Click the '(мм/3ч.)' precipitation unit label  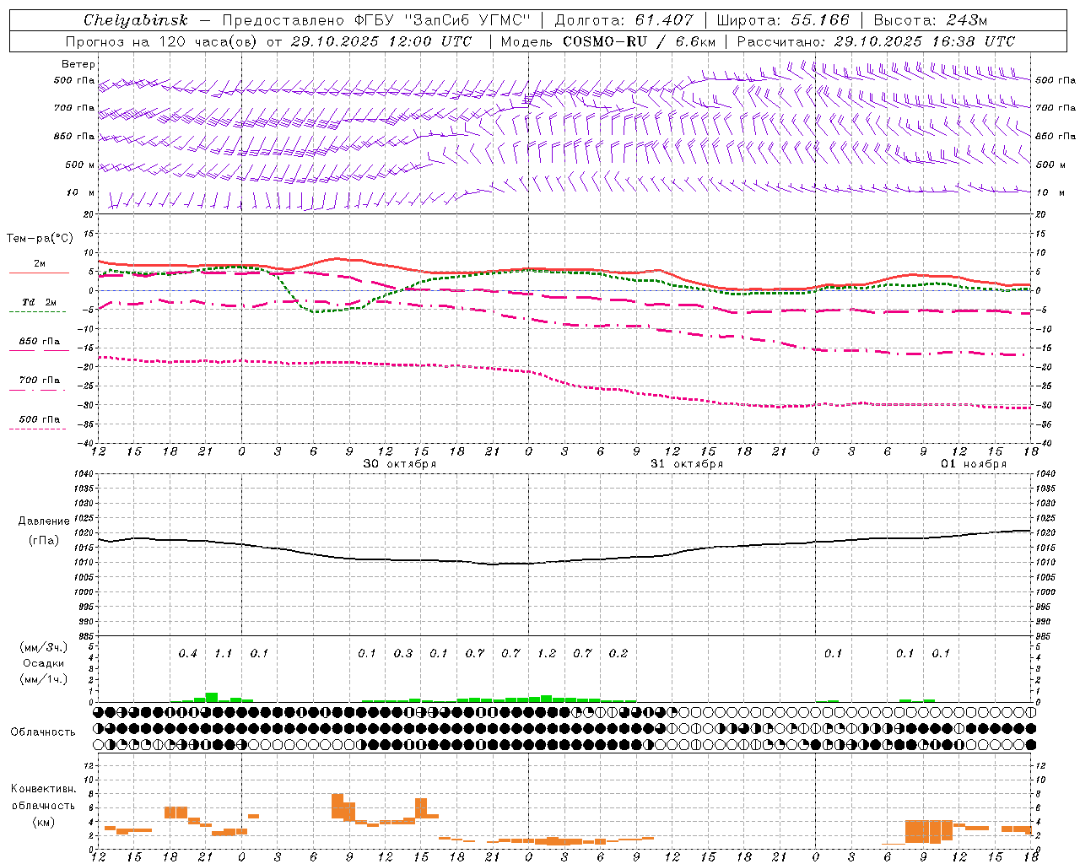tap(44, 648)
